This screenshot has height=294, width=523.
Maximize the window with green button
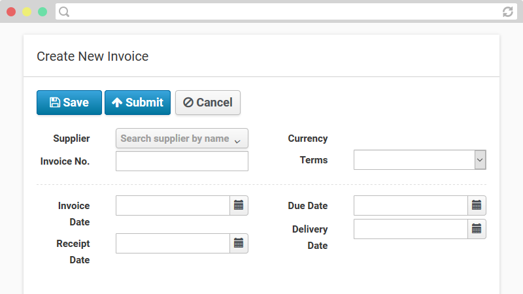pyautogui.click(x=42, y=12)
